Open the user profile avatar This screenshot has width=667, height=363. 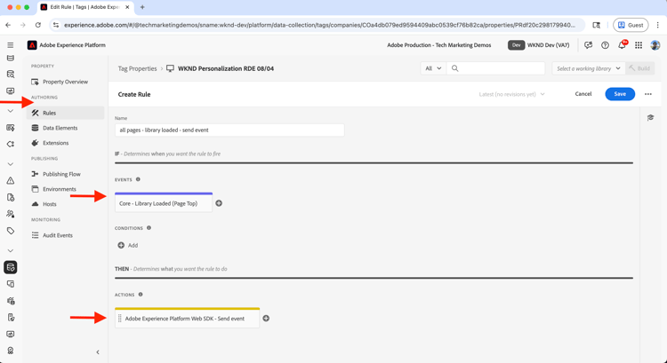tap(655, 45)
